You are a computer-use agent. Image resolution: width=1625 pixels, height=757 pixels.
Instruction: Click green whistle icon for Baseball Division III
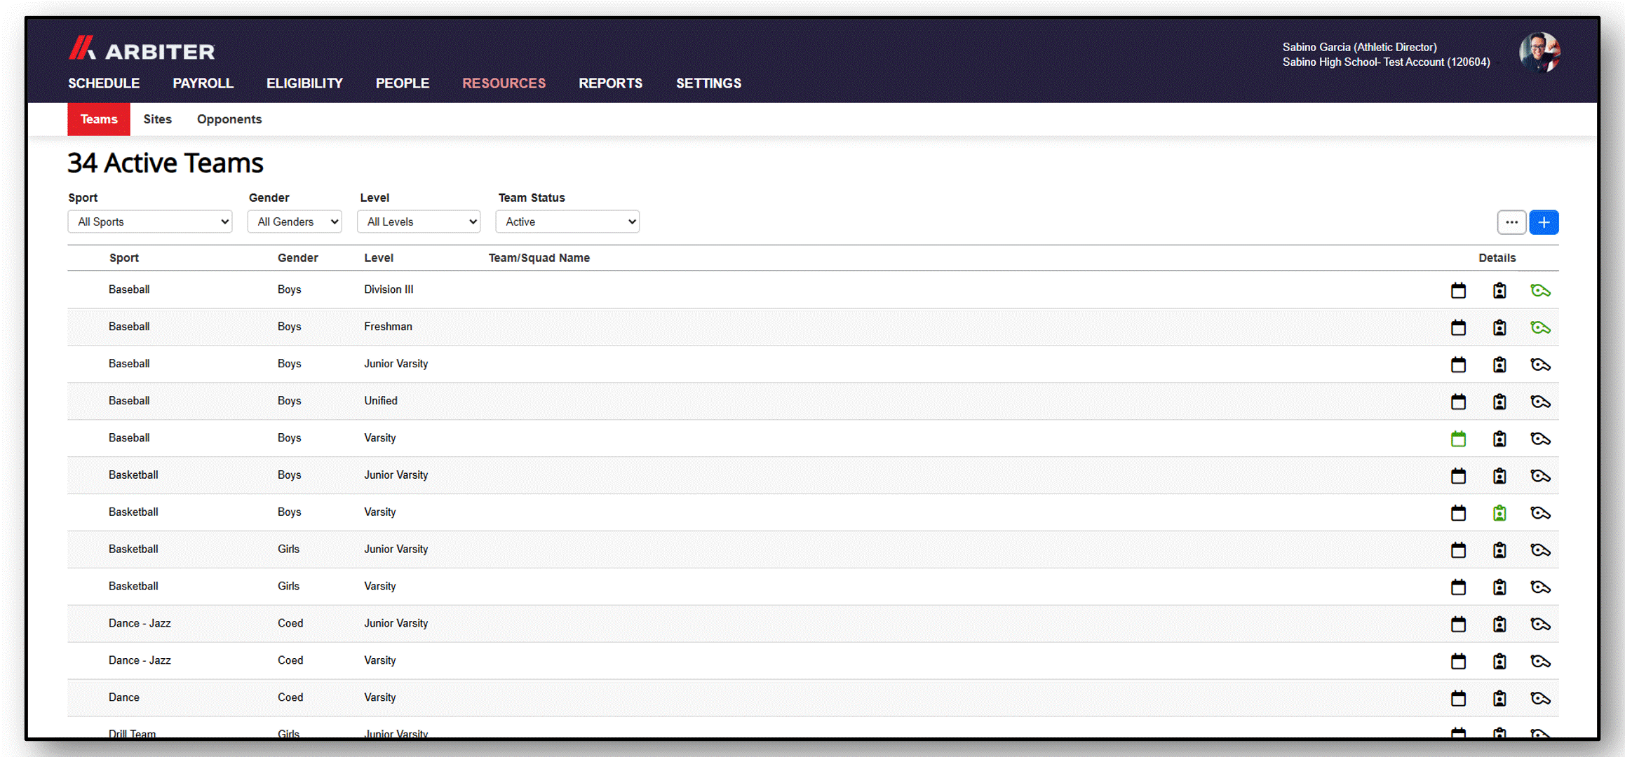(x=1540, y=290)
